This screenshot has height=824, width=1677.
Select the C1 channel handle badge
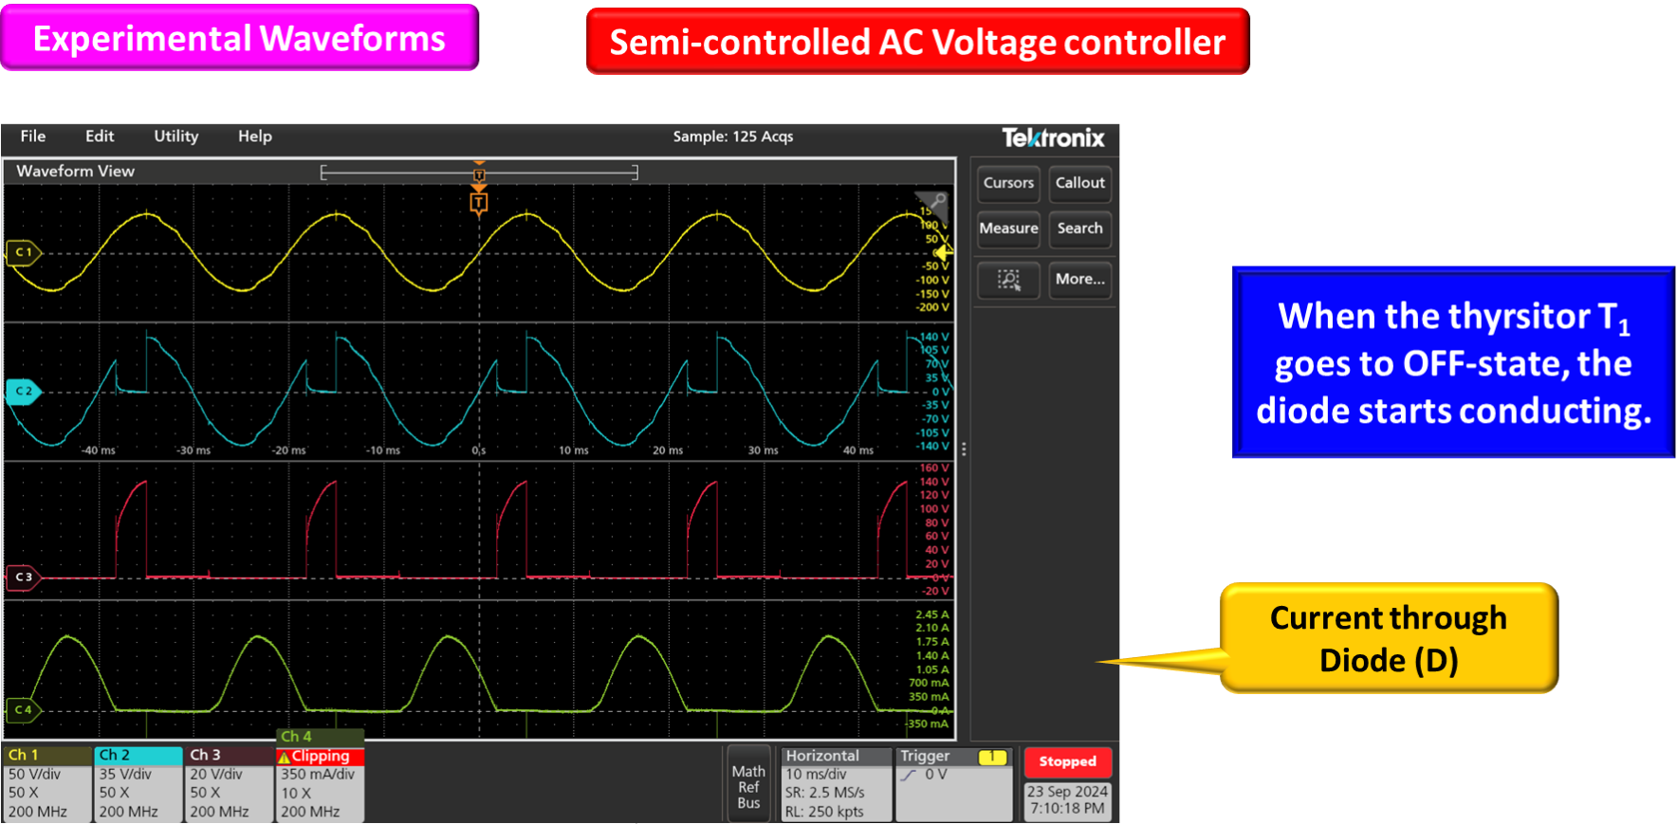point(23,252)
